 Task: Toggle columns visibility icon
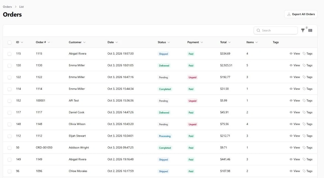click(x=310, y=30)
